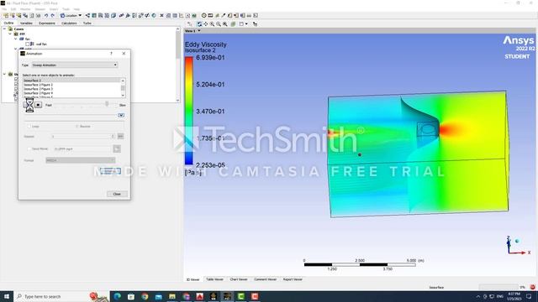Click the clock timestep selector icon
The height and width of the screenshot is (302, 538).
tap(203, 15)
